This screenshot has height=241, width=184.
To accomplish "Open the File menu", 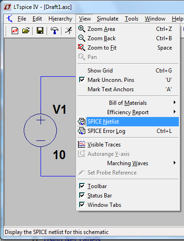I will click(x=22, y=19).
